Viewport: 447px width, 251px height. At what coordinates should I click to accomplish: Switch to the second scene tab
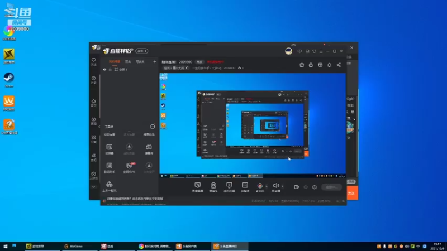tap(128, 62)
